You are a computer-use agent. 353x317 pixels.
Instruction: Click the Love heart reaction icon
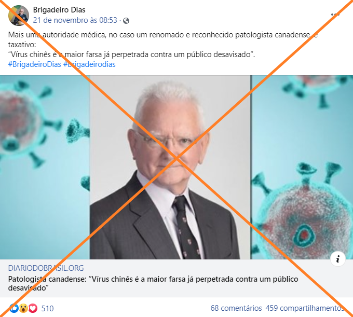pyautogui.click(x=33, y=308)
